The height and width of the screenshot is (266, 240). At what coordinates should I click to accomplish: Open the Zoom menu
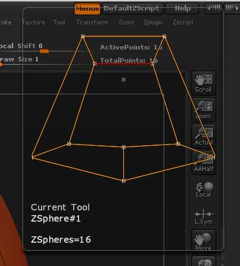point(126,22)
